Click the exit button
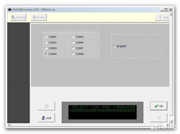This screenshot has height=134, width=180. point(46,118)
